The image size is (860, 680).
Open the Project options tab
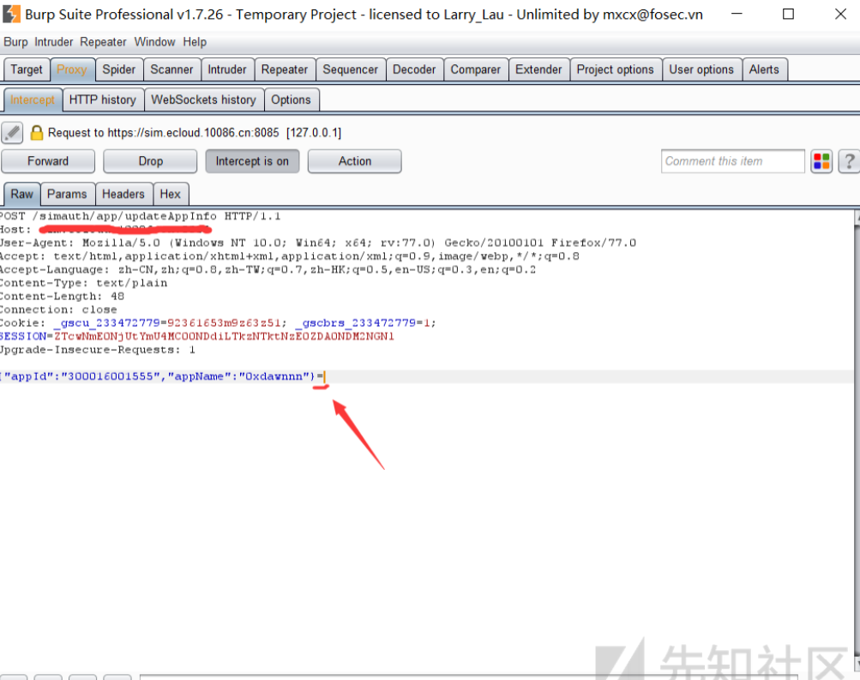click(616, 69)
